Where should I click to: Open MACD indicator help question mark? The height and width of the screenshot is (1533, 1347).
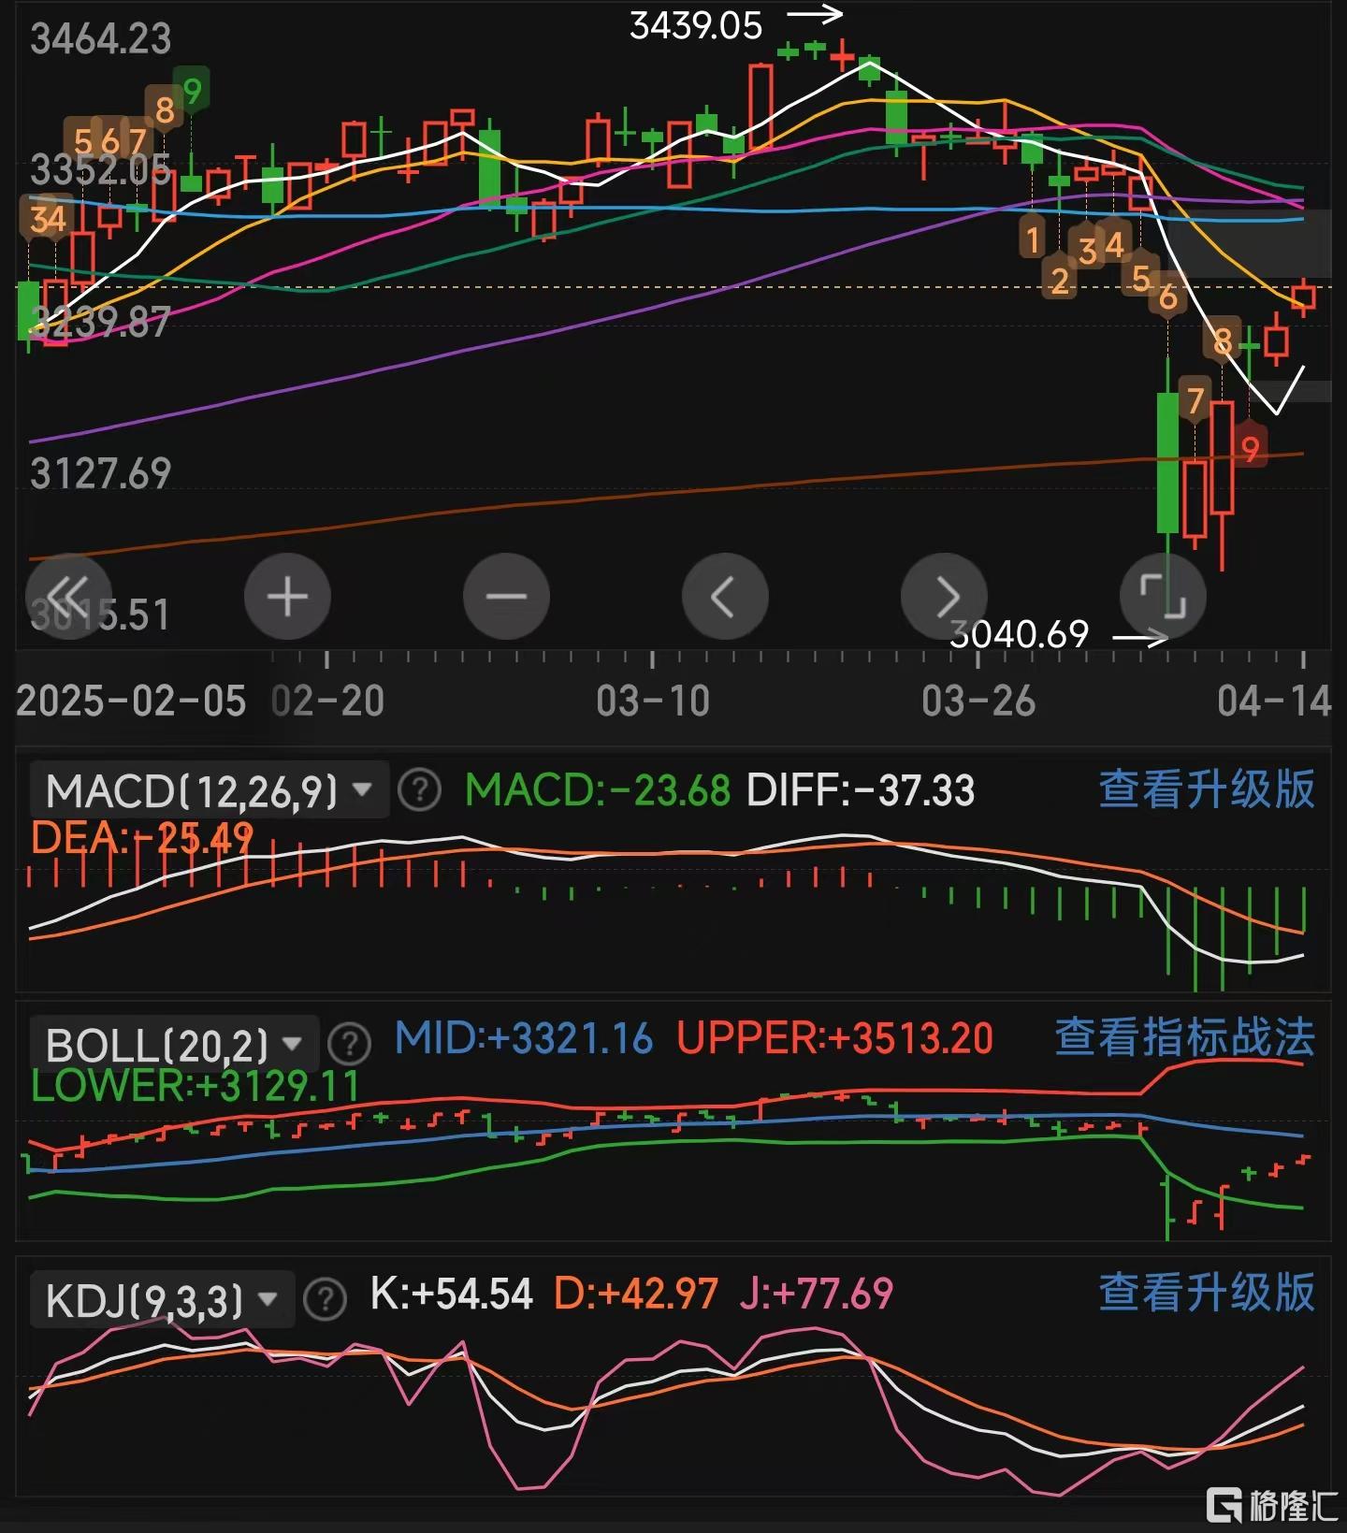[419, 790]
